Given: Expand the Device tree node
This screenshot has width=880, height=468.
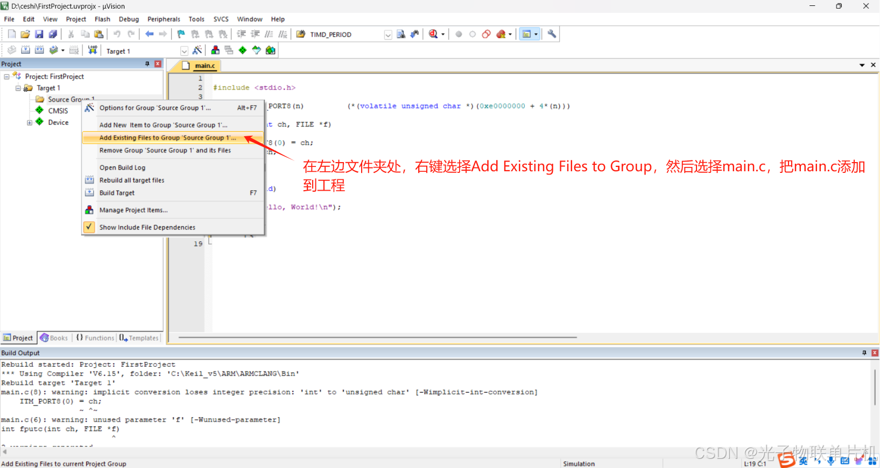Looking at the screenshot, I should (30, 122).
